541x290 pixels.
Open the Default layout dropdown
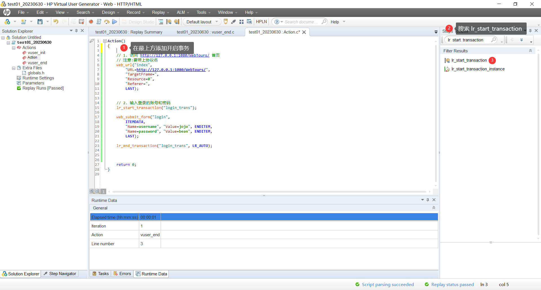[202, 22]
